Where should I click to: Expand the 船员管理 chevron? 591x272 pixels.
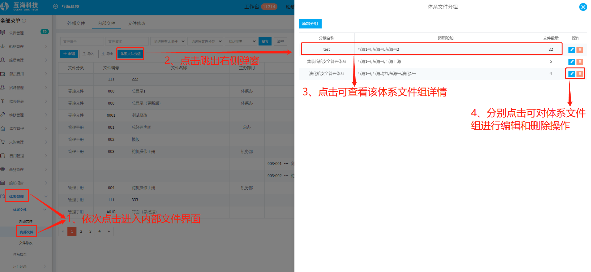[x=46, y=60]
